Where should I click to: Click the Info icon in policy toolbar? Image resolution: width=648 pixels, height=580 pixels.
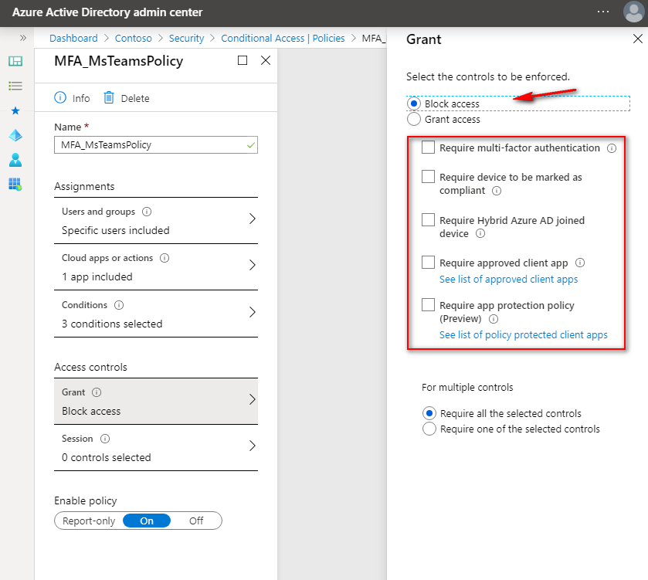60,97
